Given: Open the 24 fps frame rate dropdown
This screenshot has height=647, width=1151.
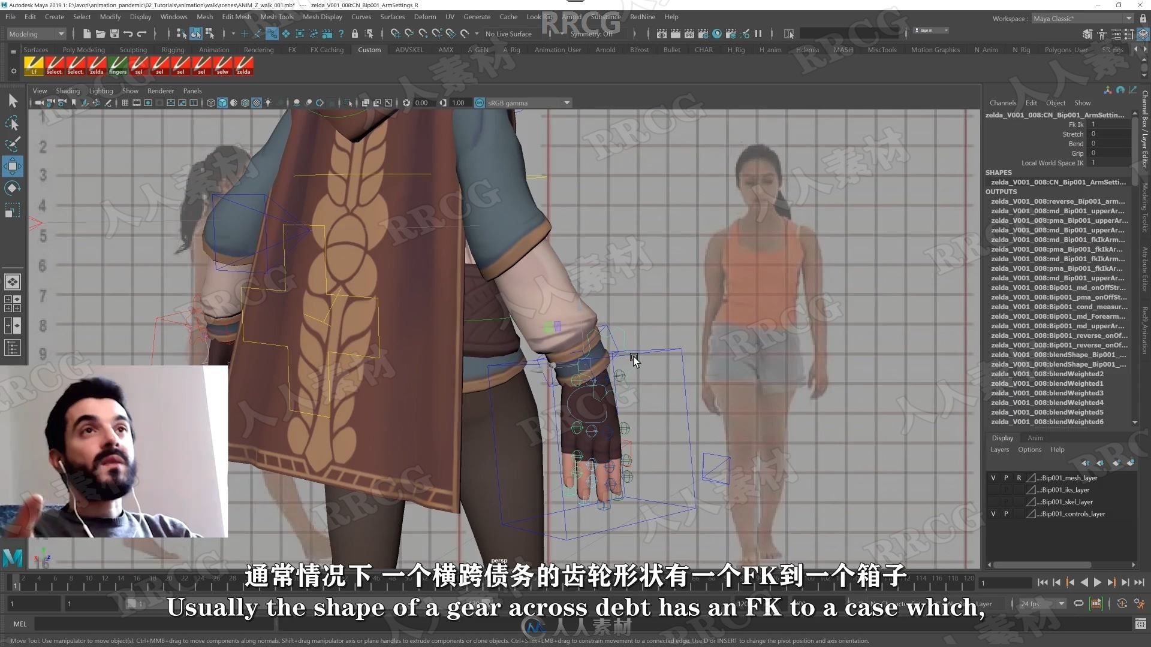Looking at the screenshot, I should pos(1042,604).
